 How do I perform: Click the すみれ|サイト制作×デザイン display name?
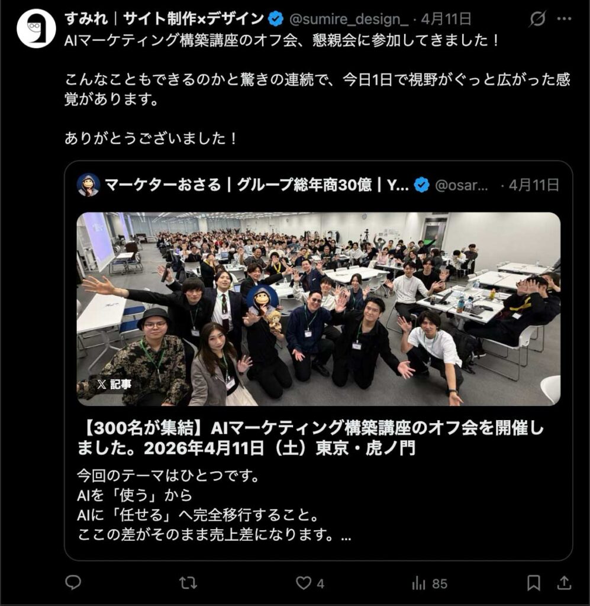[164, 18]
